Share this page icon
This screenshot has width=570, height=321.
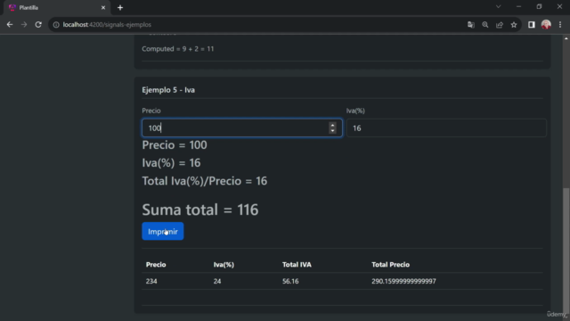pos(500,25)
